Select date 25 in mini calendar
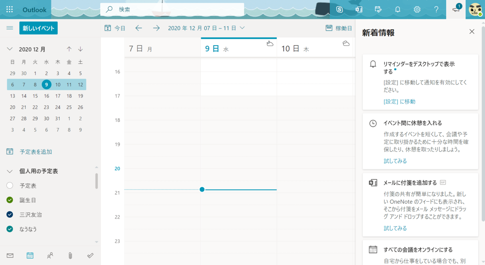The width and height of the screenshot is (485, 265). 69,107
